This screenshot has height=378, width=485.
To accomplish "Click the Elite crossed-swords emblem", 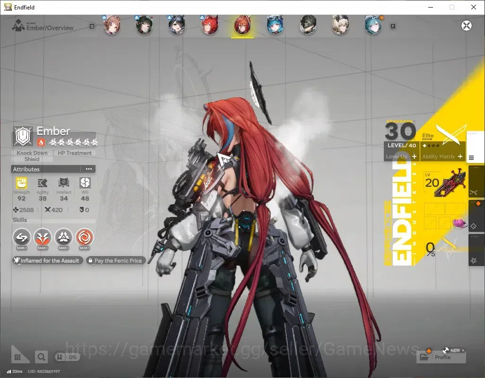I will pos(451,135).
